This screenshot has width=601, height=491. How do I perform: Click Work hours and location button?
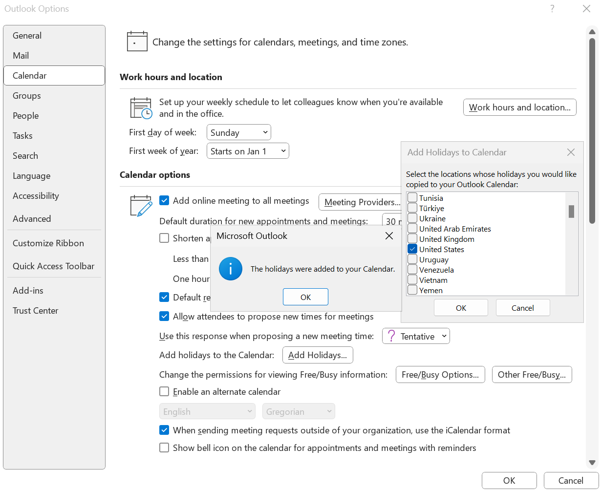tap(520, 107)
